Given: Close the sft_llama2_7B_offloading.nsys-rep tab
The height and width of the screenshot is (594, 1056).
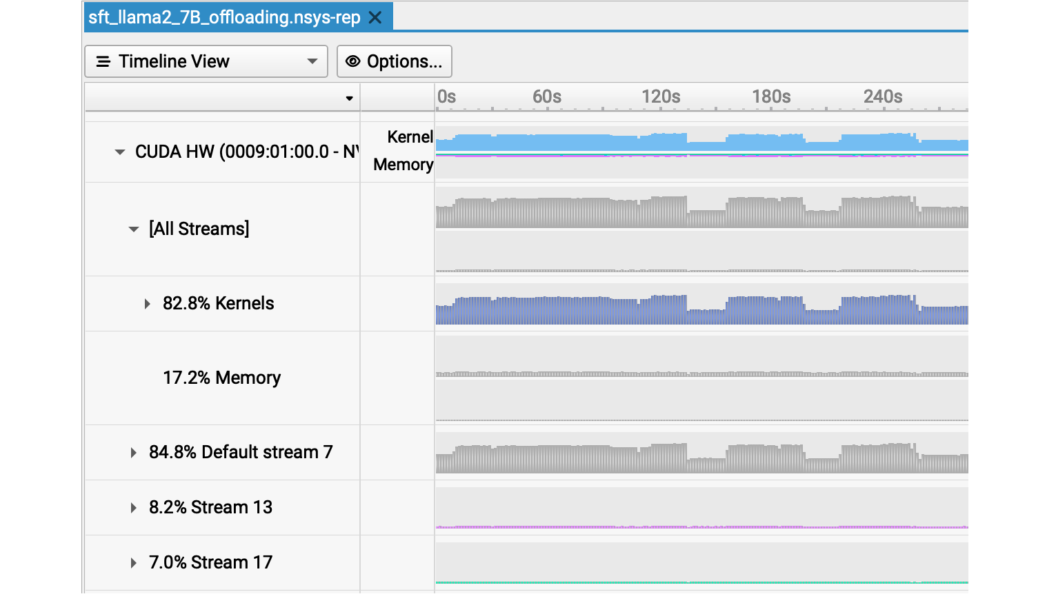Looking at the screenshot, I should click(375, 18).
